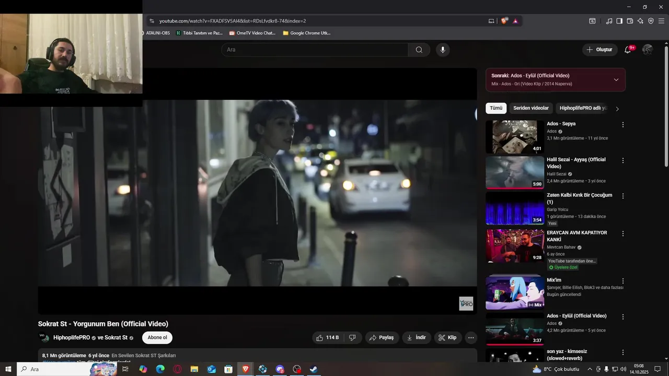The height and width of the screenshot is (376, 669).
Task: Open the Windows Start button
Action: point(8,369)
